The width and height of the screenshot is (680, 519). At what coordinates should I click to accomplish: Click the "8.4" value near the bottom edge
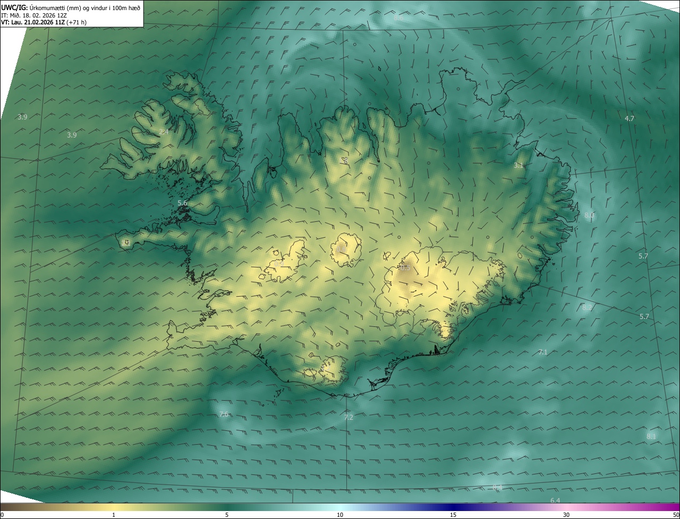click(x=497, y=487)
